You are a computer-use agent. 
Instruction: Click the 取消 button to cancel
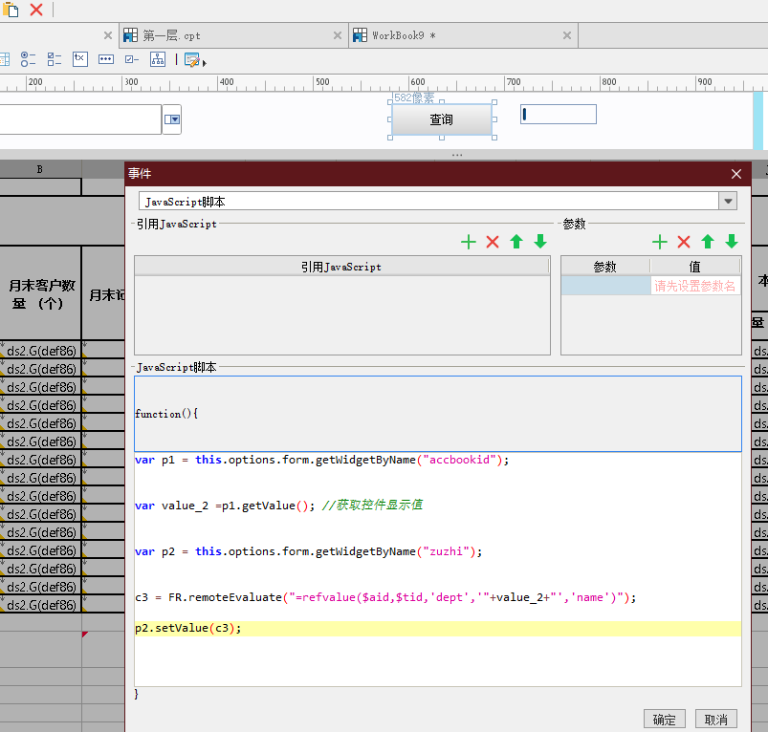715,720
